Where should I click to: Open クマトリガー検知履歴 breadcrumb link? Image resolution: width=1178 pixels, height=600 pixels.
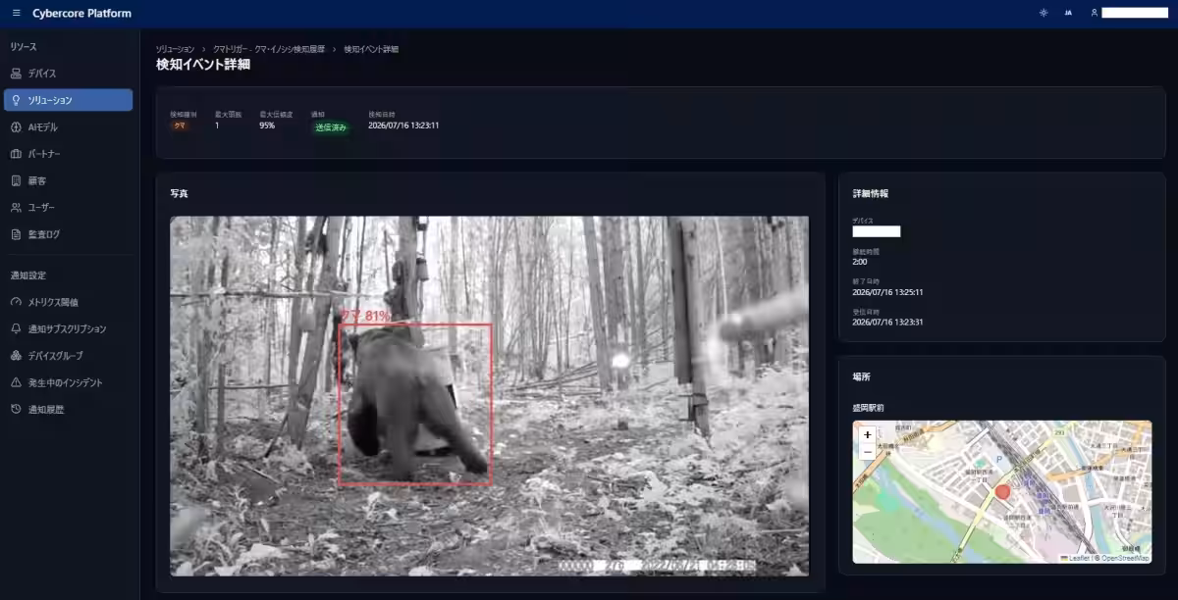(268, 49)
